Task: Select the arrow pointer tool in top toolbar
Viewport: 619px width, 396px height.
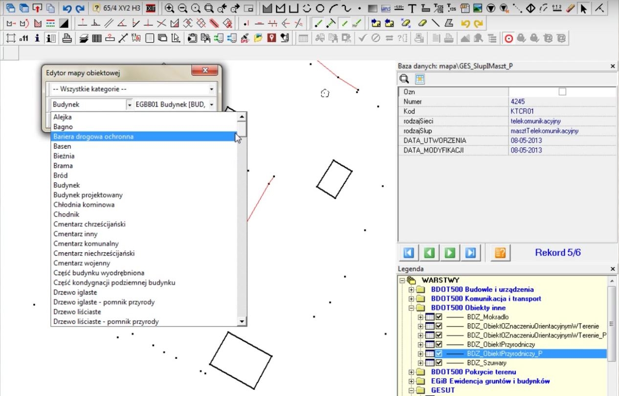Action: point(582,8)
